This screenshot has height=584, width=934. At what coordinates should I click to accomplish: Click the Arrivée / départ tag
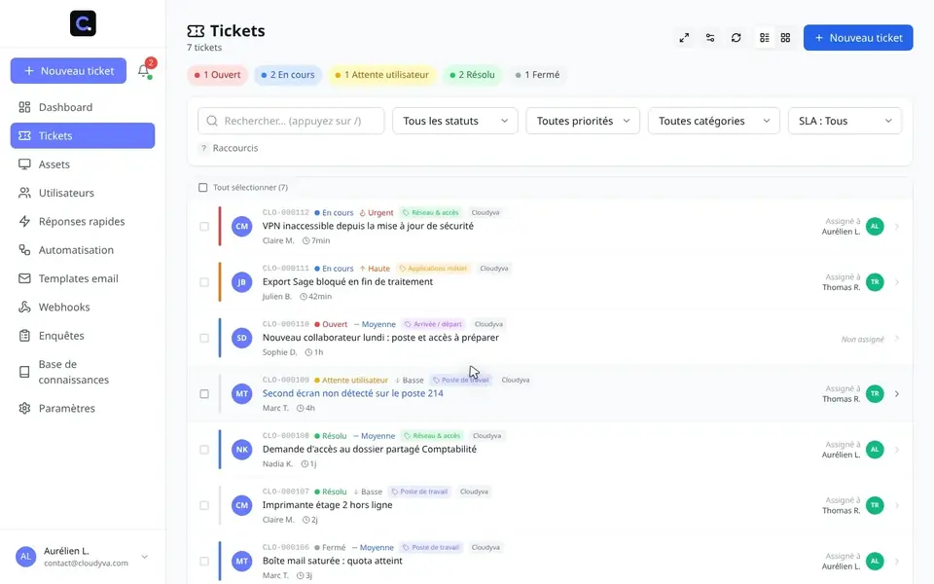tap(433, 324)
